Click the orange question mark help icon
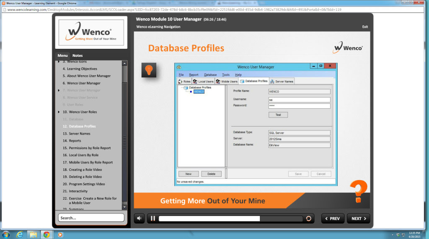The width and height of the screenshot is (429, 239). (358, 191)
